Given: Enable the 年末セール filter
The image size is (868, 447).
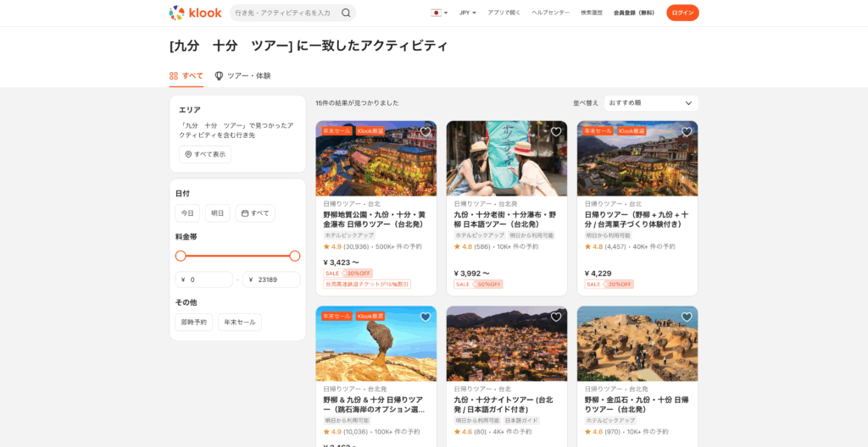Looking at the screenshot, I should click(240, 323).
